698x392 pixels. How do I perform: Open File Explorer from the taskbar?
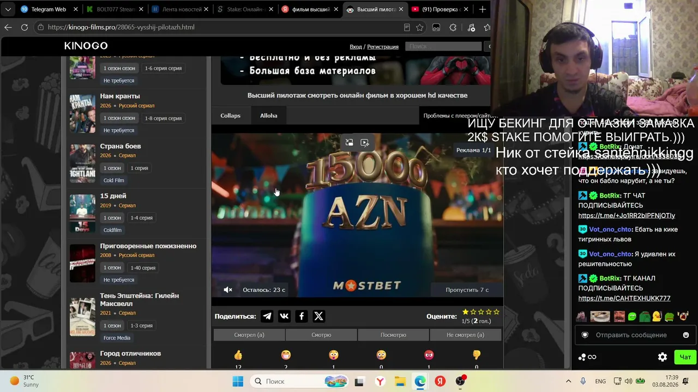(x=400, y=381)
